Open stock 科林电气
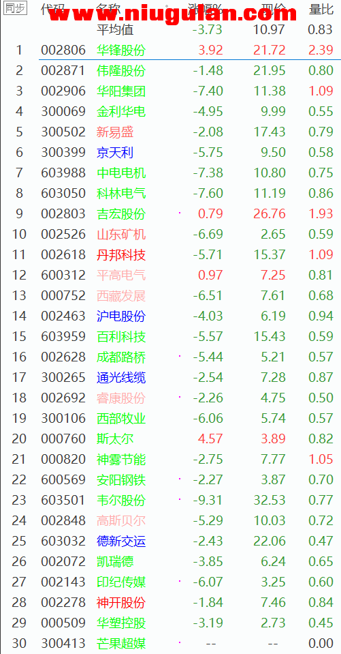 (x=121, y=193)
